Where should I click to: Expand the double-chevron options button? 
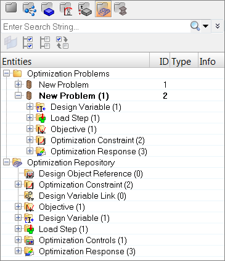tap(218, 26)
